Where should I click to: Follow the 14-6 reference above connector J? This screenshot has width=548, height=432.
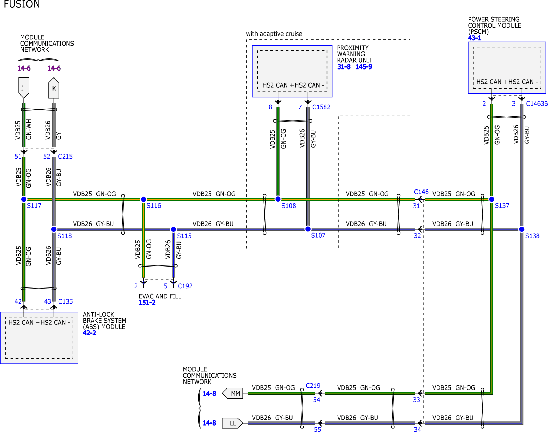pos(24,68)
